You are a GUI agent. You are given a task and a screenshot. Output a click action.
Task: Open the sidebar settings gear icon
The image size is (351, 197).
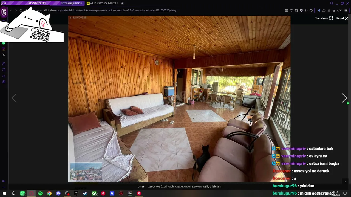click(4, 82)
